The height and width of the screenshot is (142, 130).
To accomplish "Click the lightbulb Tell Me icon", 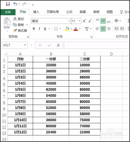I will [121, 12].
